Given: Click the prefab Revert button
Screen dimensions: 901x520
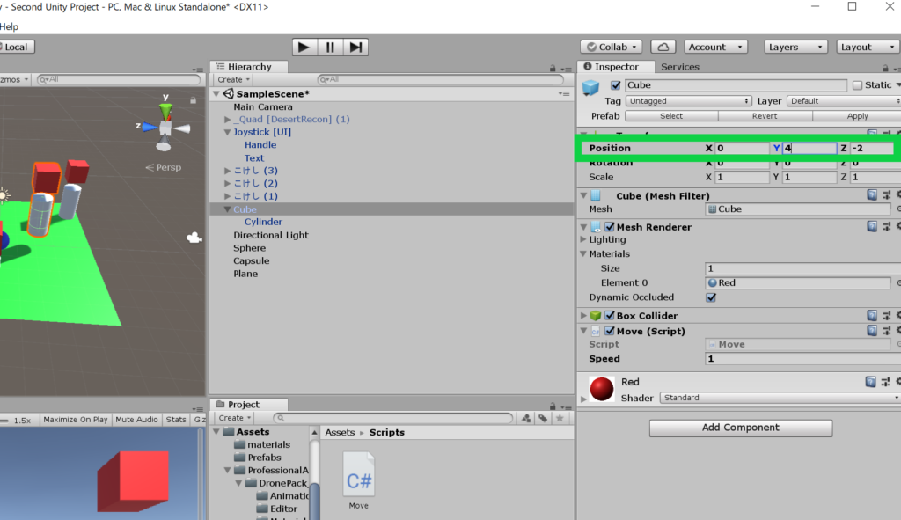Looking at the screenshot, I should (764, 116).
